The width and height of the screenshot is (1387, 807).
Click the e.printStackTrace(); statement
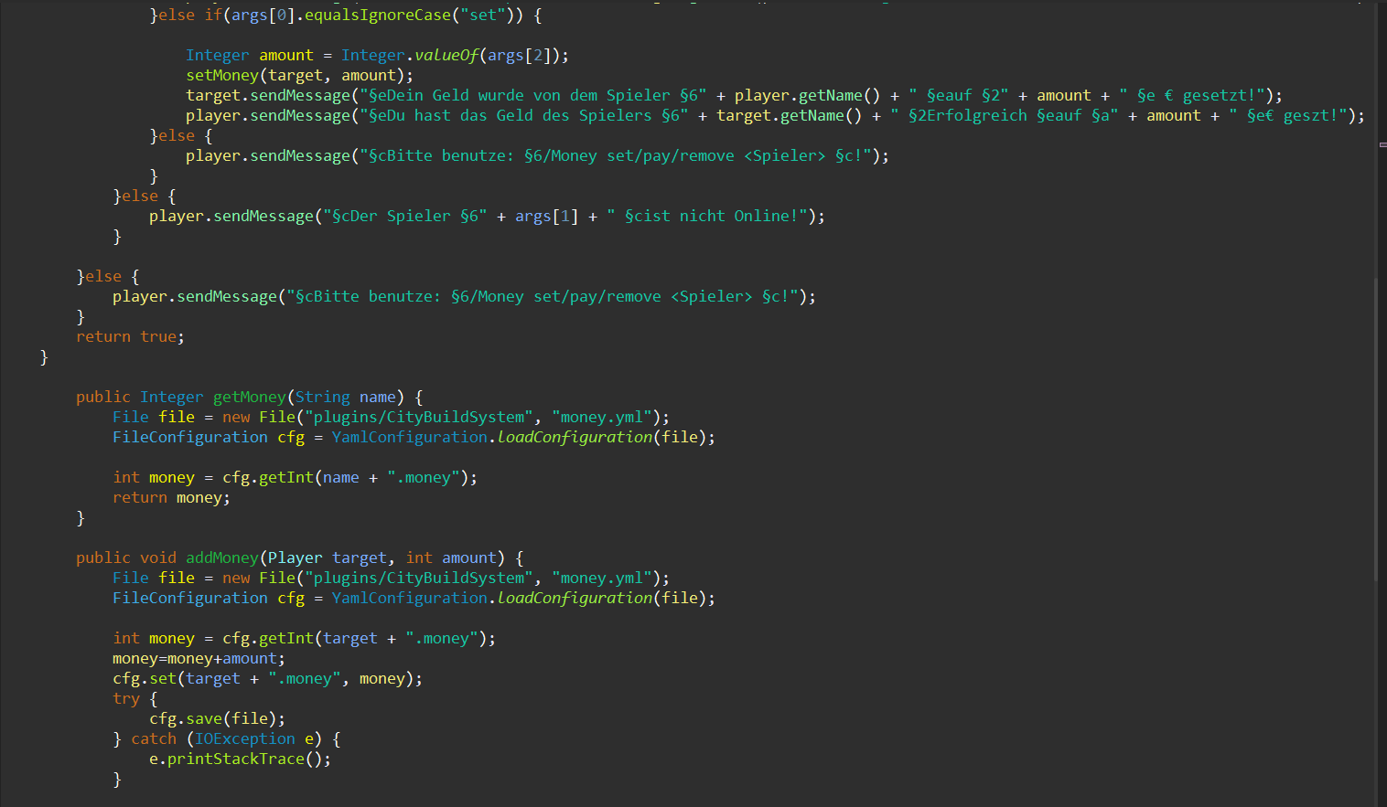(x=240, y=759)
